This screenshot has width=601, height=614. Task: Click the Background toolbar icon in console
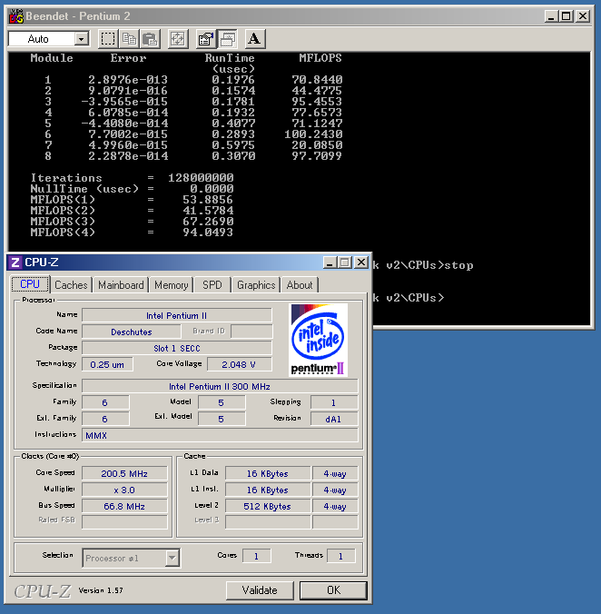point(227,39)
